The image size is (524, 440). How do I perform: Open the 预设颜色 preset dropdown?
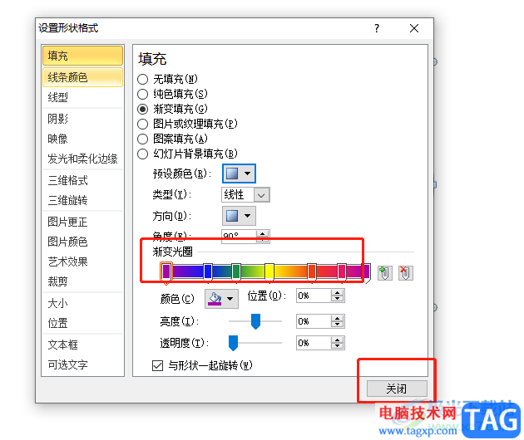239,174
